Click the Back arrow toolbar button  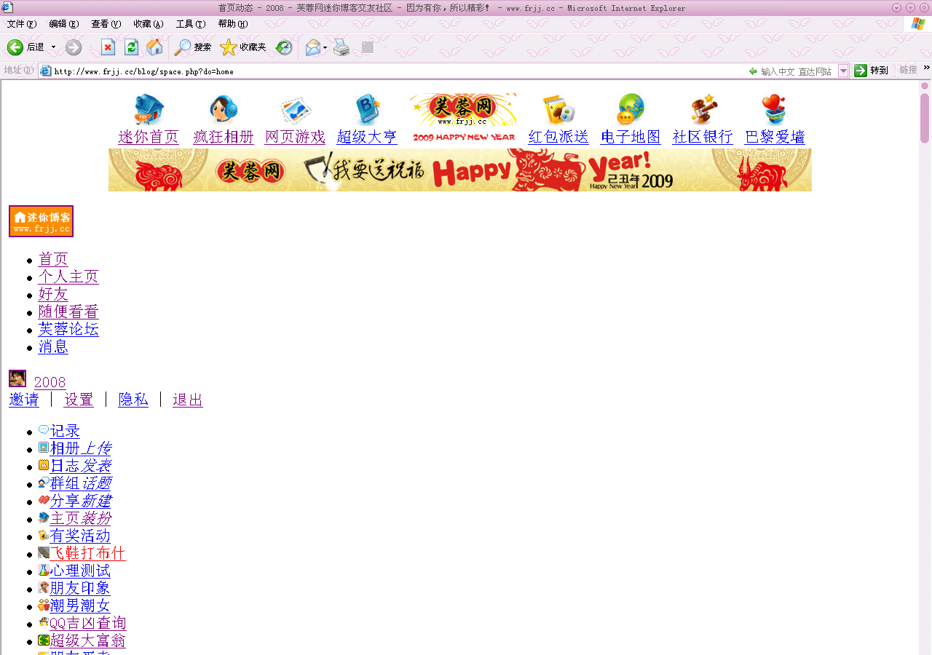coord(15,47)
